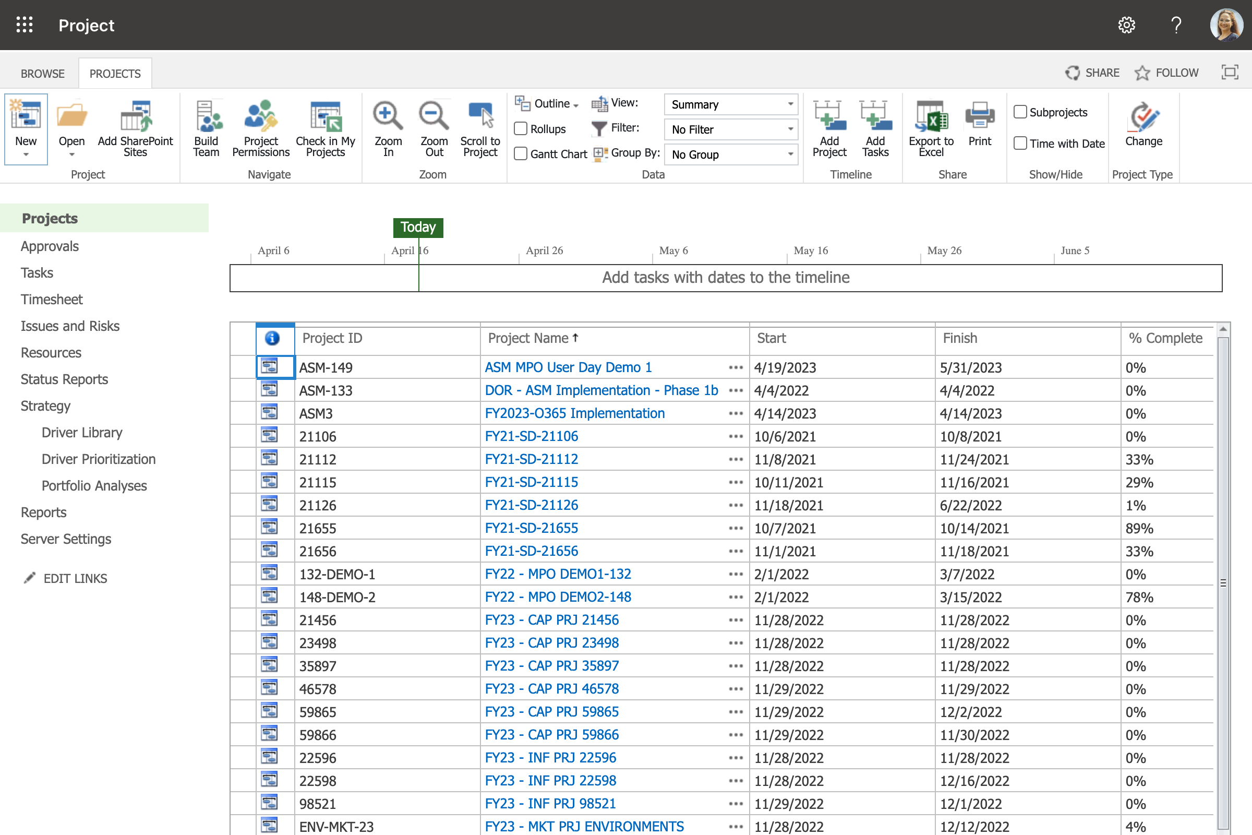Enable the Rollups checkbox
The height and width of the screenshot is (835, 1252).
click(x=521, y=128)
